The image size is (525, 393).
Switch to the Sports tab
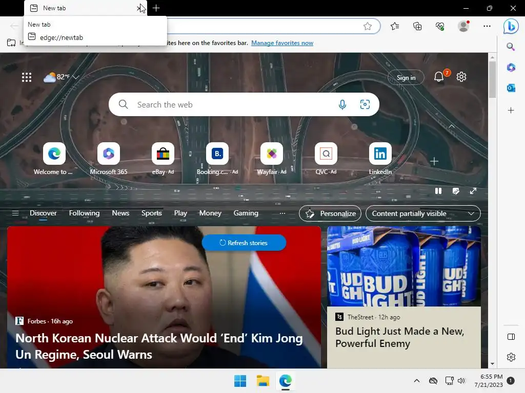click(x=151, y=213)
